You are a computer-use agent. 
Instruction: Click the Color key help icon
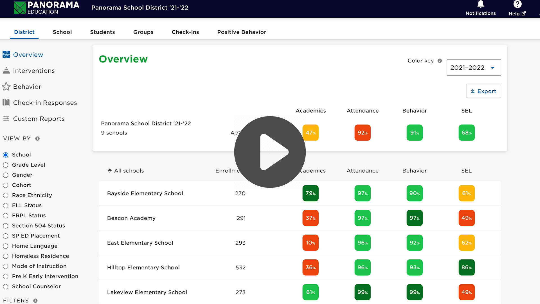[440, 61]
